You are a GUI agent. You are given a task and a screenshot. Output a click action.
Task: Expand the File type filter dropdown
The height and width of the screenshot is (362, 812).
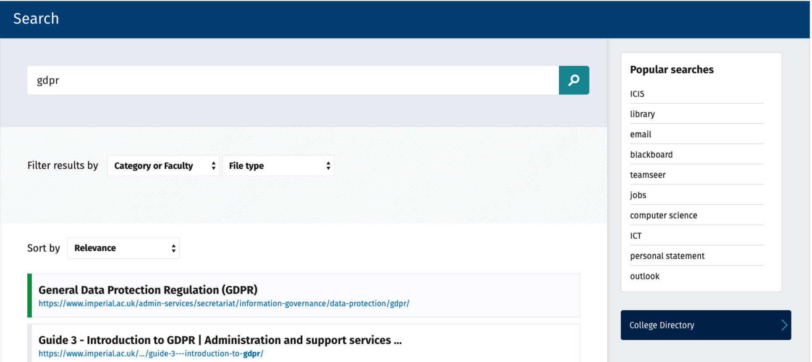pos(278,166)
